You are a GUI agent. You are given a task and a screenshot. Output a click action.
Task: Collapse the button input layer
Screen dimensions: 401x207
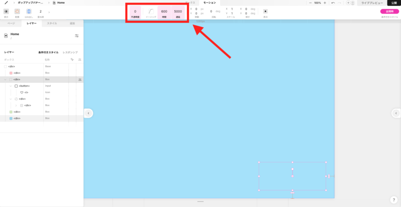point(11,86)
